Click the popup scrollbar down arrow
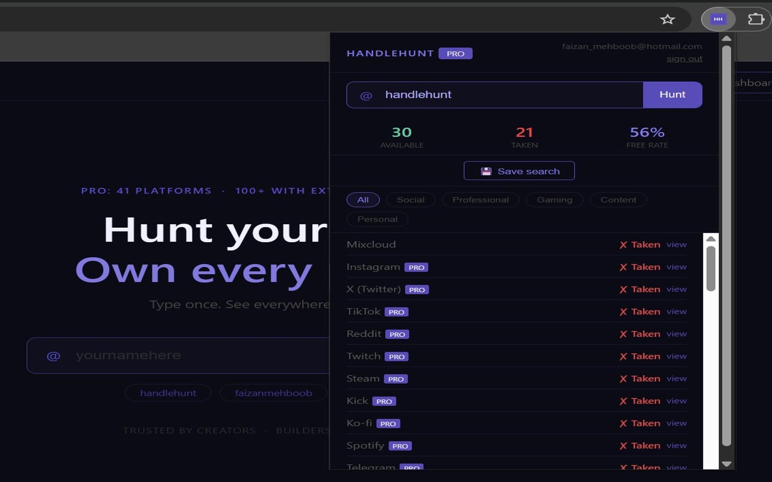This screenshot has height=482, width=772. pyautogui.click(x=727, y=464)
